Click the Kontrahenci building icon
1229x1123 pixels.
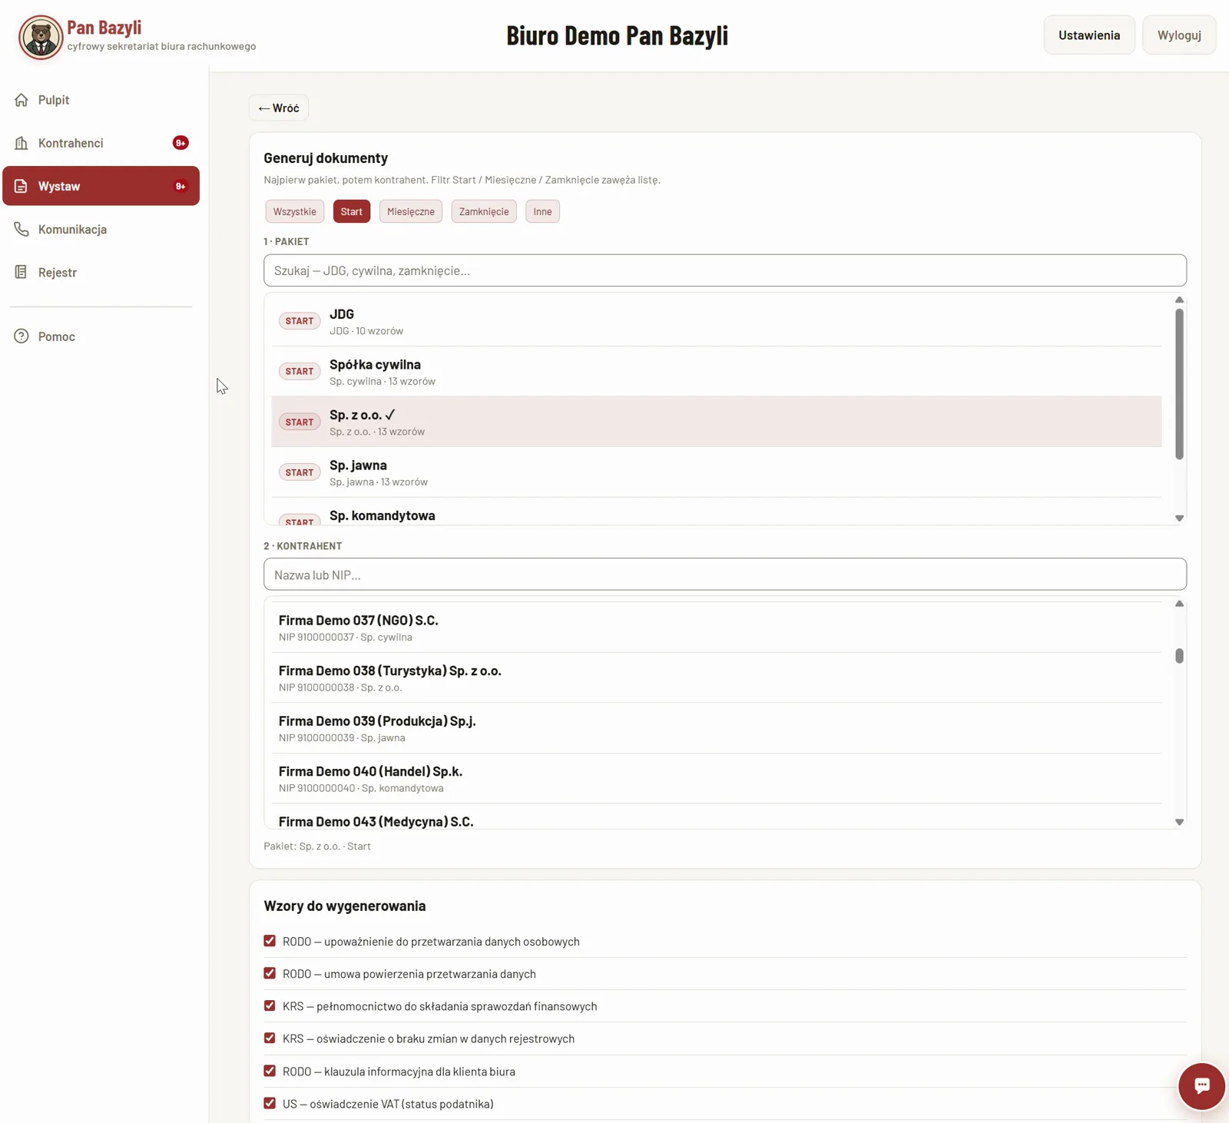pos(22,143)
